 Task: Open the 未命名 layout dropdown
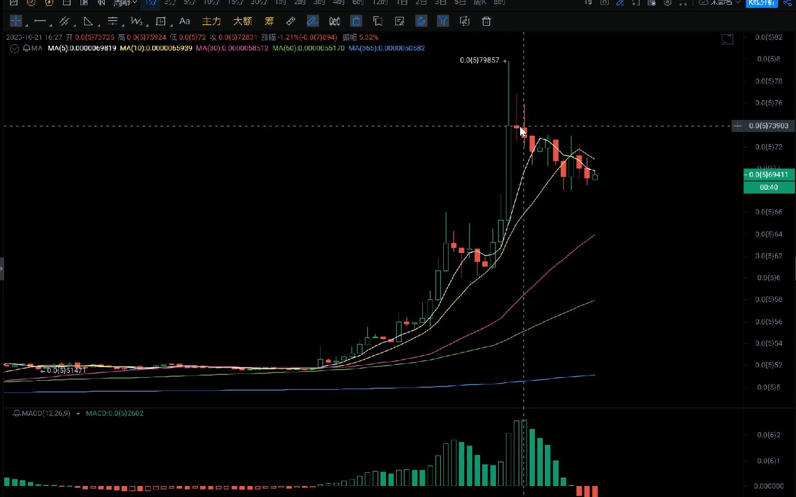pos(720,3)
